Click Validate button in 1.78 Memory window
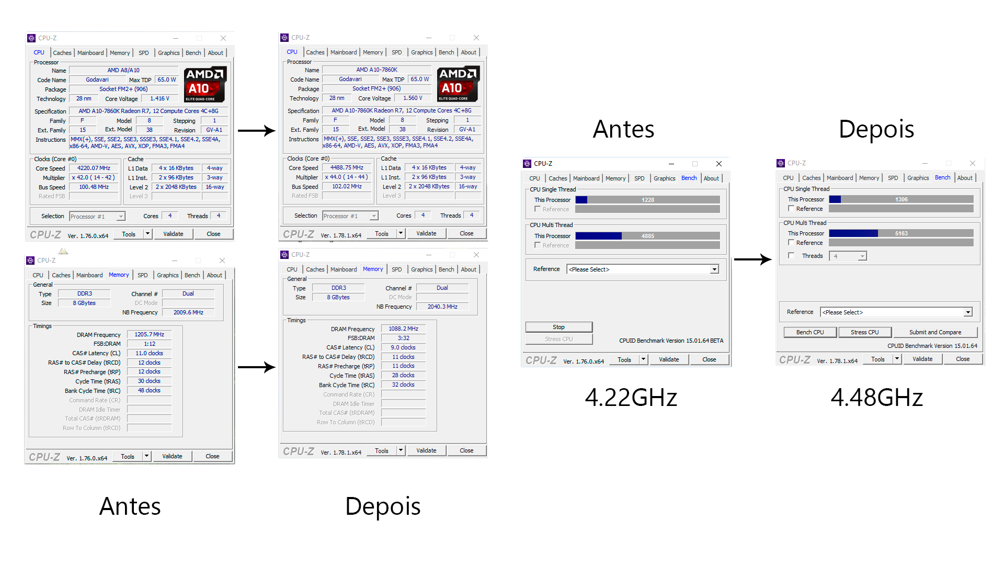 pyautogui.click(x=426, y=451)
